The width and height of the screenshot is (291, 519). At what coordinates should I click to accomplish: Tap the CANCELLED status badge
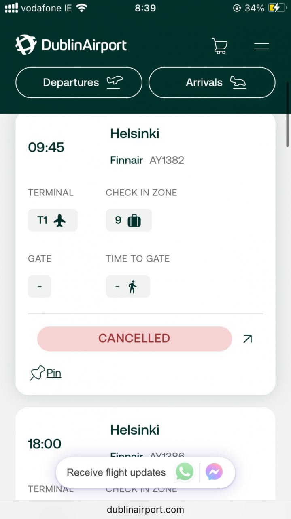tap(134, 339)
